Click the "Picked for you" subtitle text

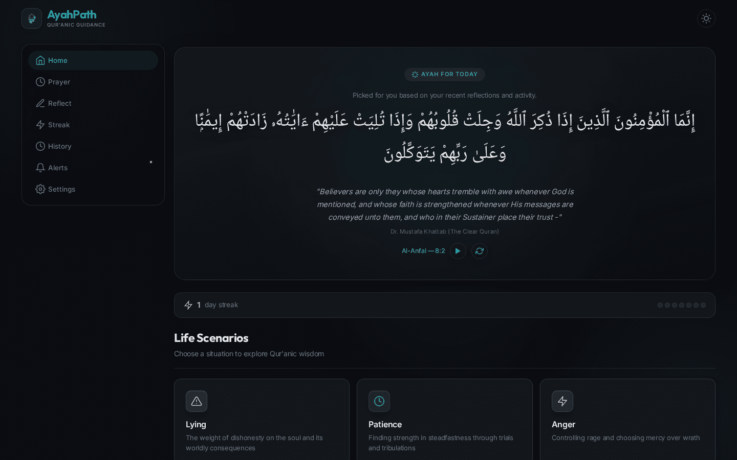pos(445,96)
